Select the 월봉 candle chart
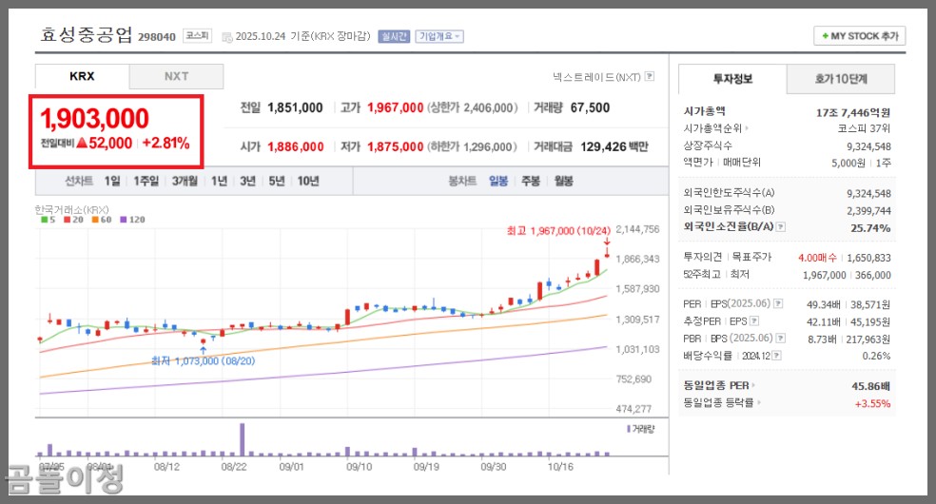The image size is (936, 504). (x=563, y=181)
